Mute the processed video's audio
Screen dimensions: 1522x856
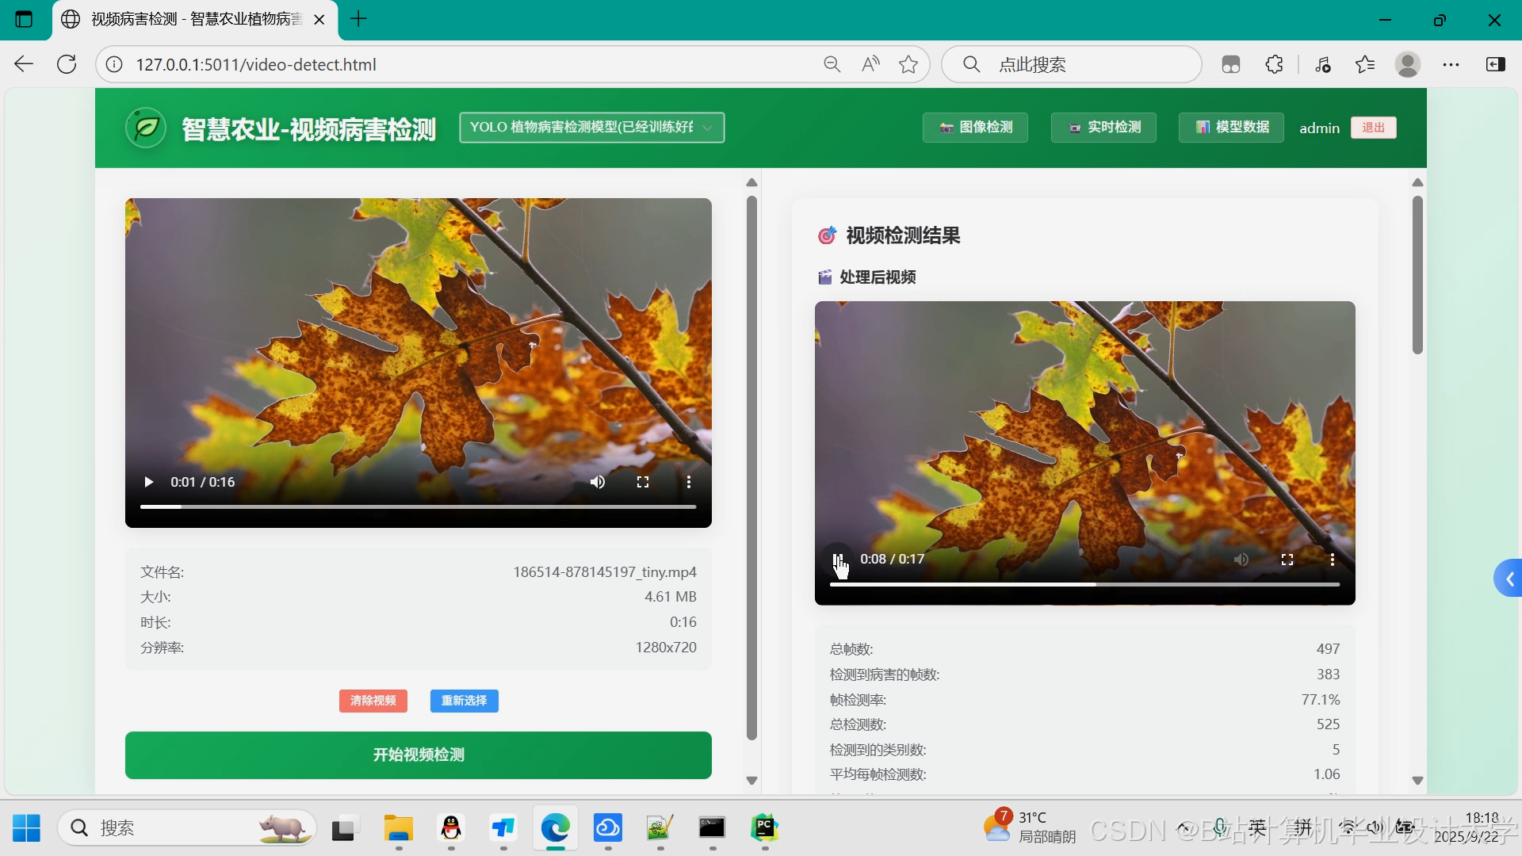click(x=1241, y=560)
